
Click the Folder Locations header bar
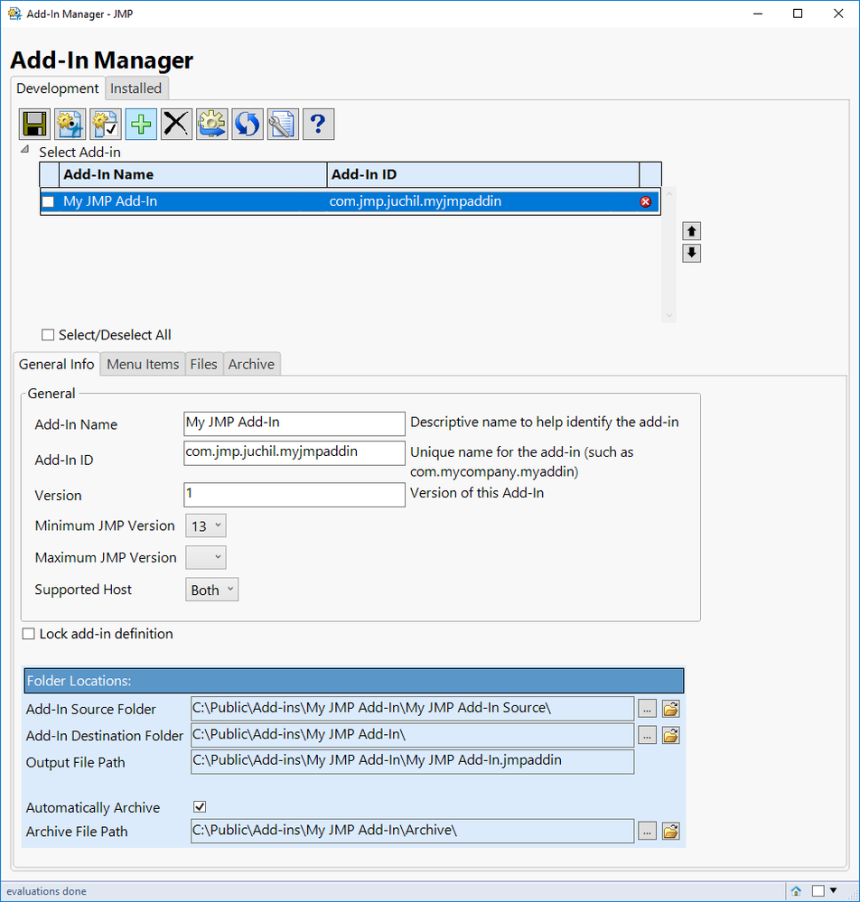coord(354,681)
